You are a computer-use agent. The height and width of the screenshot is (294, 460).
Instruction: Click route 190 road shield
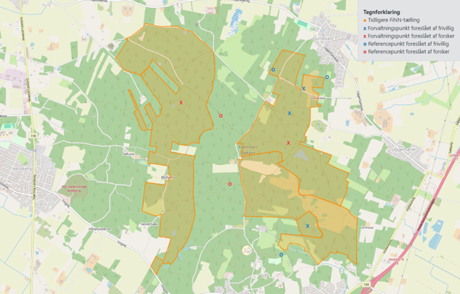coord(33,136)
